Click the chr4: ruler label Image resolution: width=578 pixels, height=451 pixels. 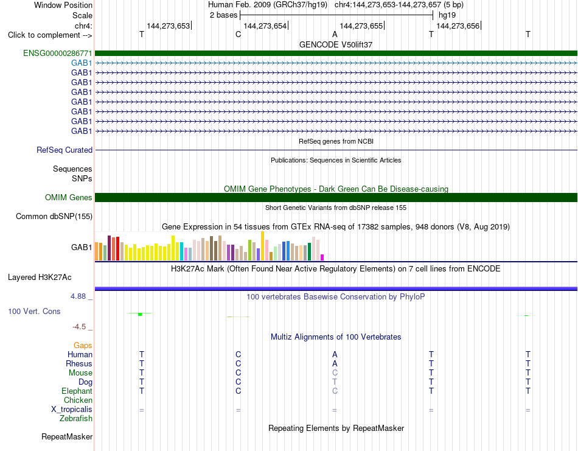(x=83, y=26)
